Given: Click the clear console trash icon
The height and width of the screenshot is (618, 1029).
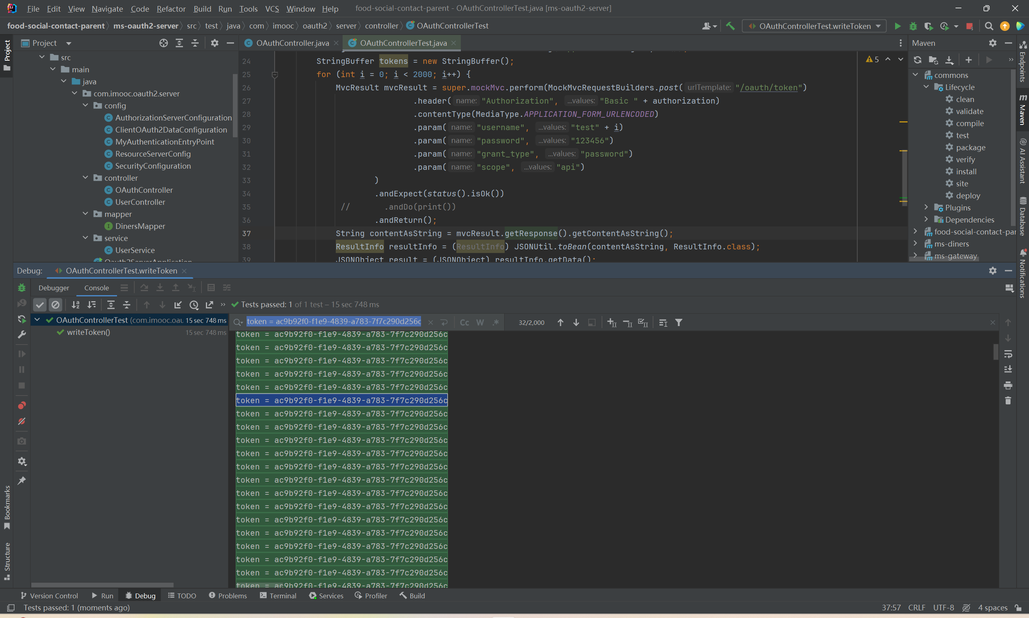Looking at the screenshot, I should (1008, 401).
